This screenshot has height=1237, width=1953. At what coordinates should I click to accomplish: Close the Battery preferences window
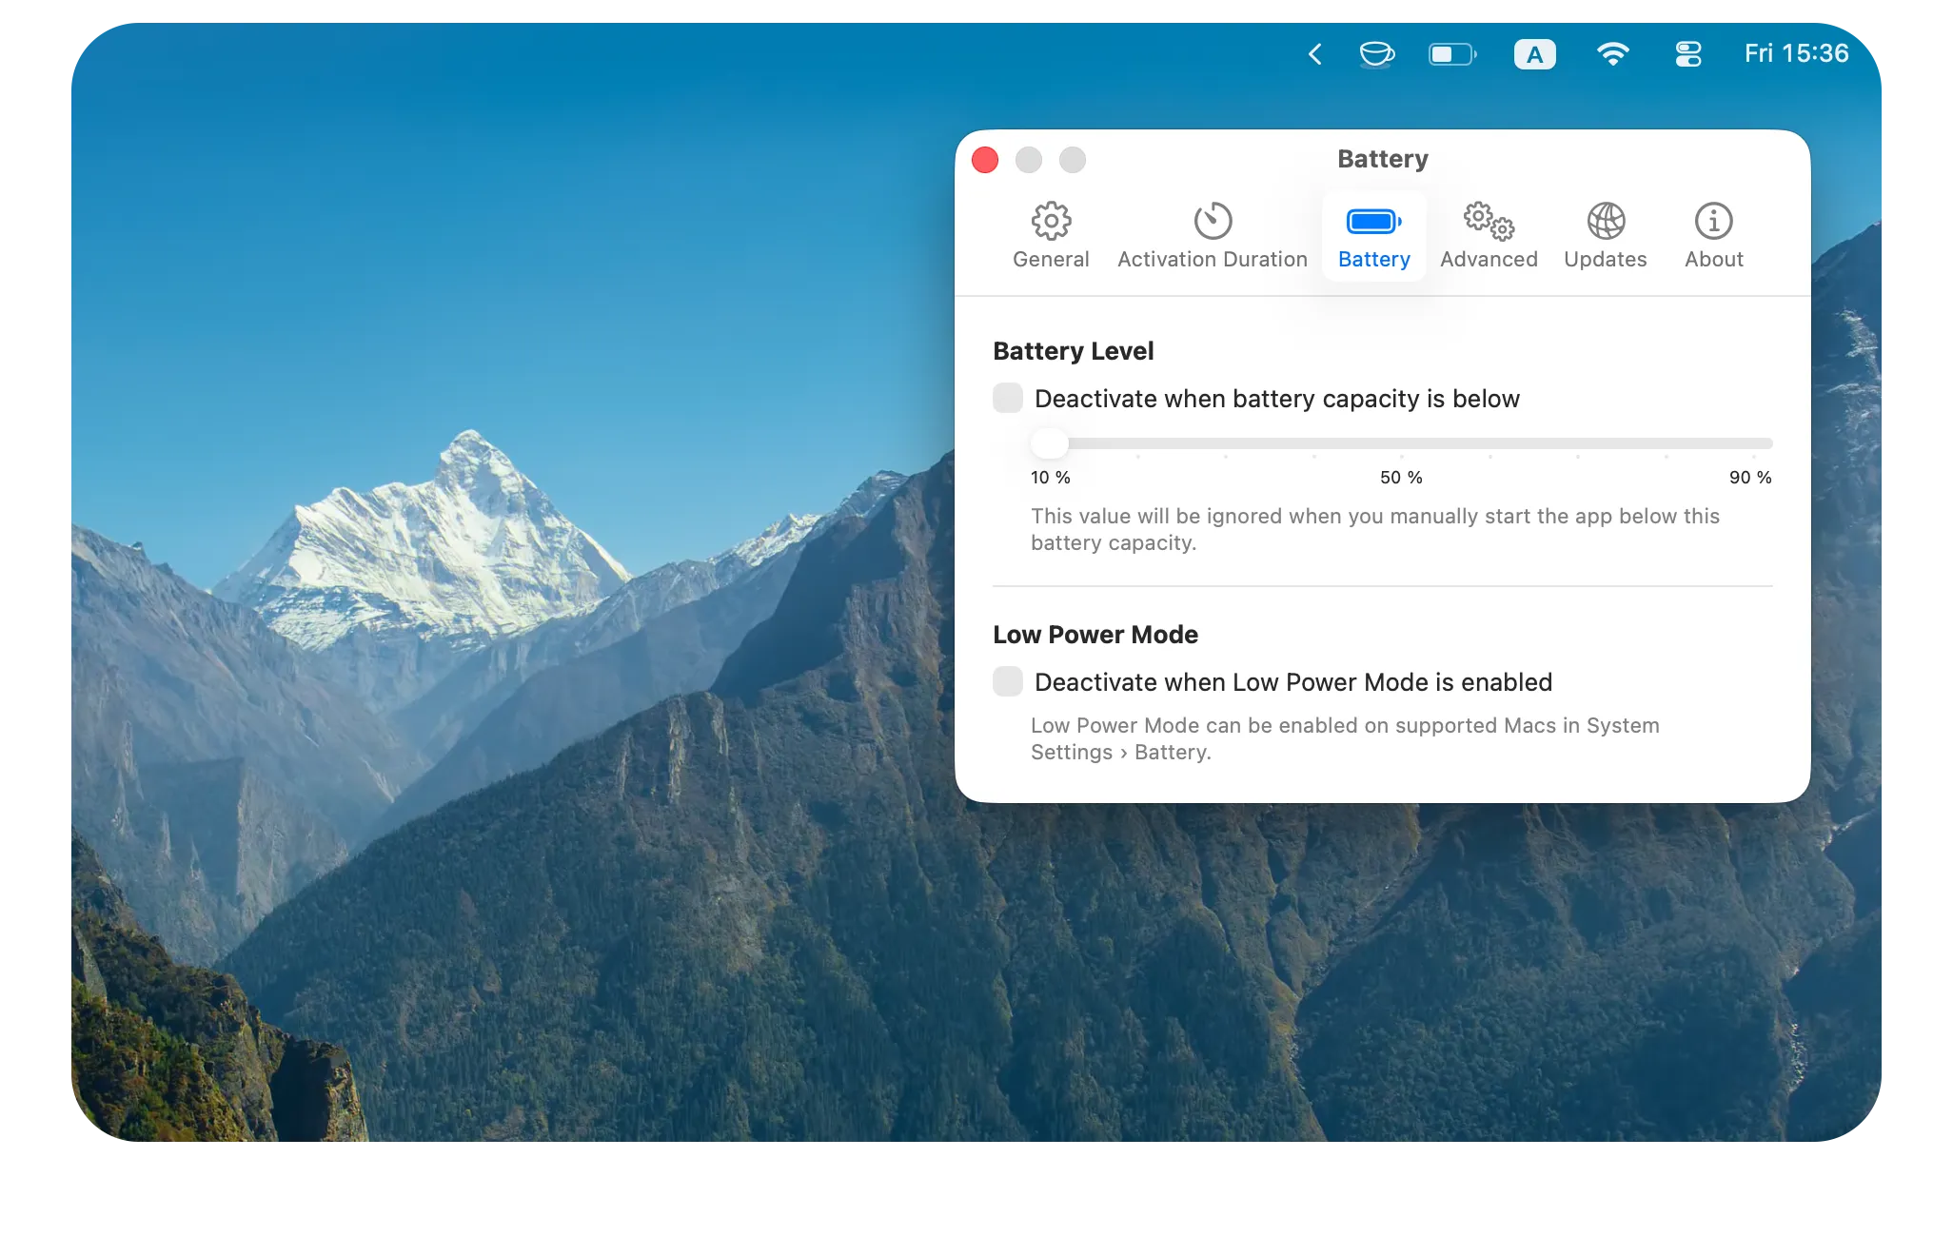pyautogui.click(x=985, y=160)
